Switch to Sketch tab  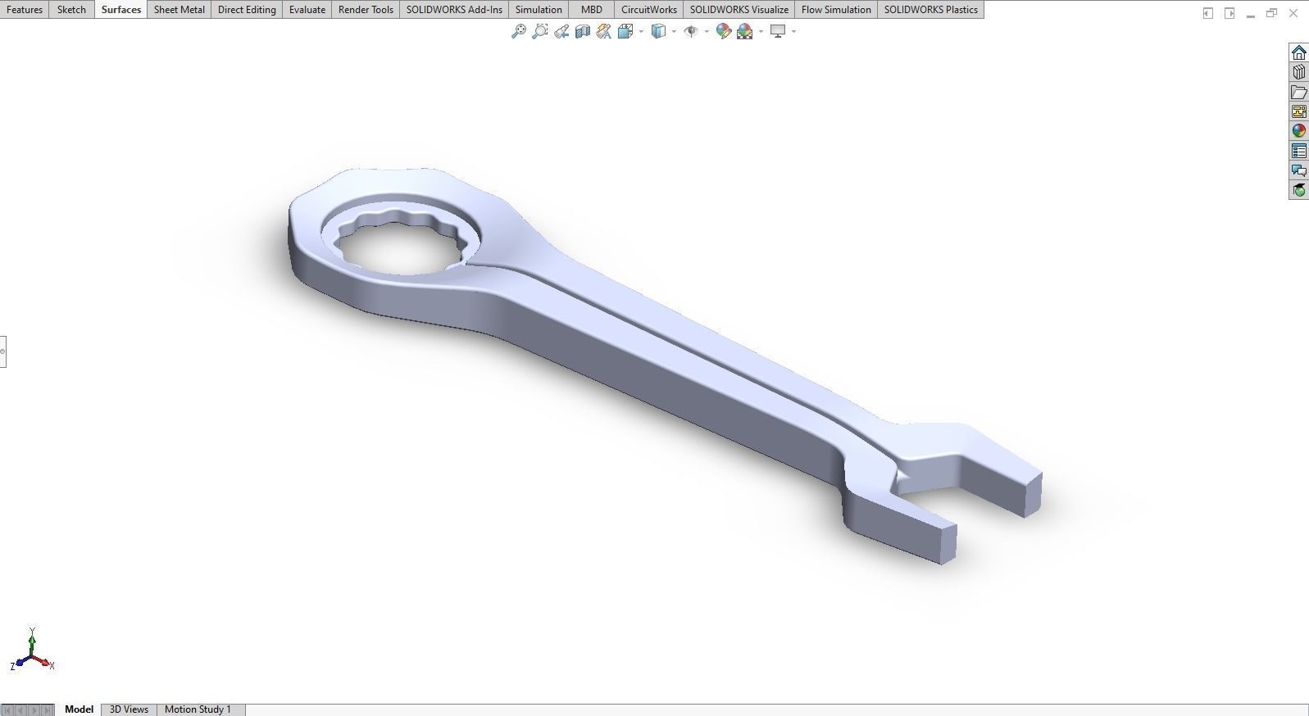point(71,9)
